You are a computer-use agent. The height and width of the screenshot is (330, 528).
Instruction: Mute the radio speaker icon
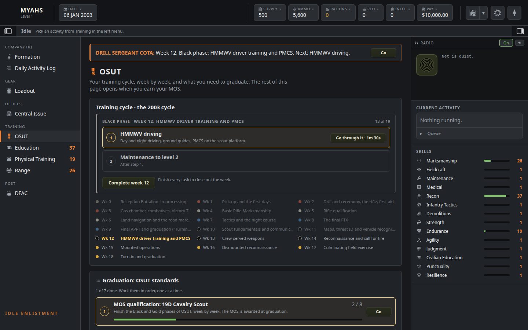point(520,43)
